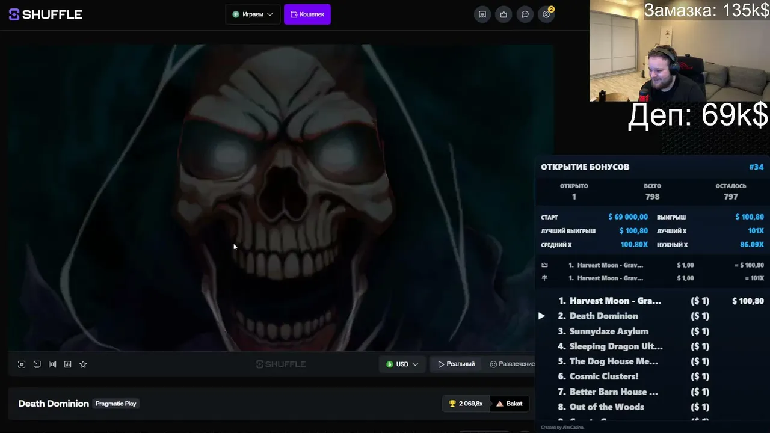This screenshot has width=770, height=433.
Task: Add Death Dominion to favorites with the star
Action: pos(83,364)
